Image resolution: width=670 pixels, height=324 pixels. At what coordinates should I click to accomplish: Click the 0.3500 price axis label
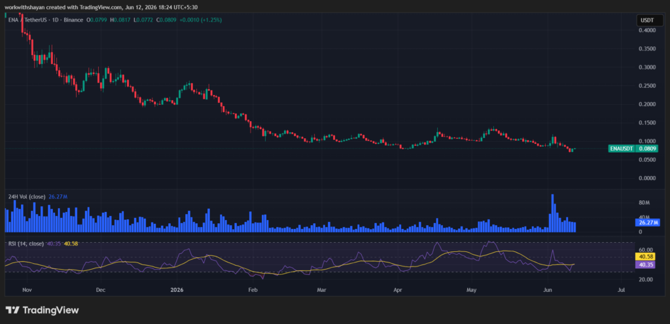click(x=646, y=48)
